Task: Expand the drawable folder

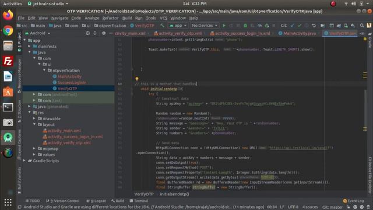Action: (34, 118)
